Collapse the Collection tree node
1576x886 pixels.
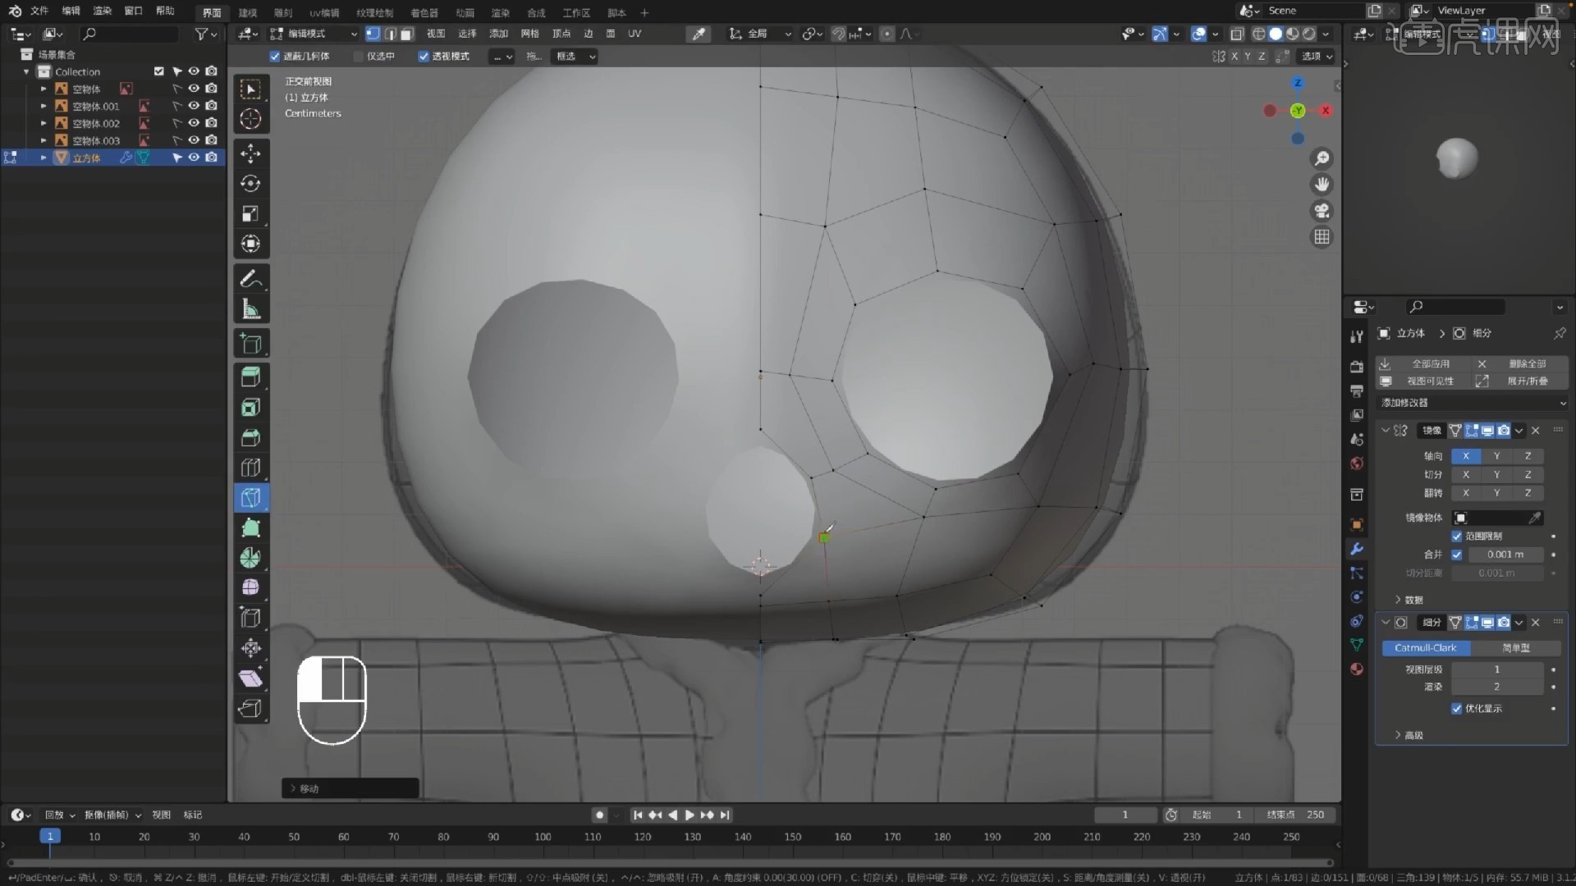pos(26,72)
